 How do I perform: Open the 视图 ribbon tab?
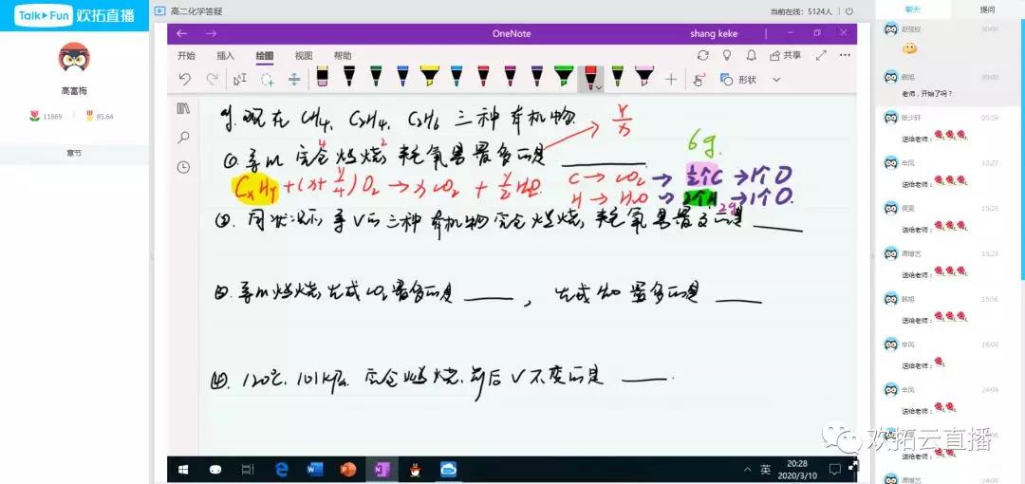pos(303,56)
